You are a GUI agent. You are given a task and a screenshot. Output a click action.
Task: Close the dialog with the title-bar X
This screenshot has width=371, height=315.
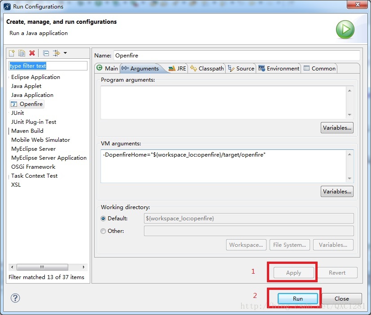pos(358,4)
